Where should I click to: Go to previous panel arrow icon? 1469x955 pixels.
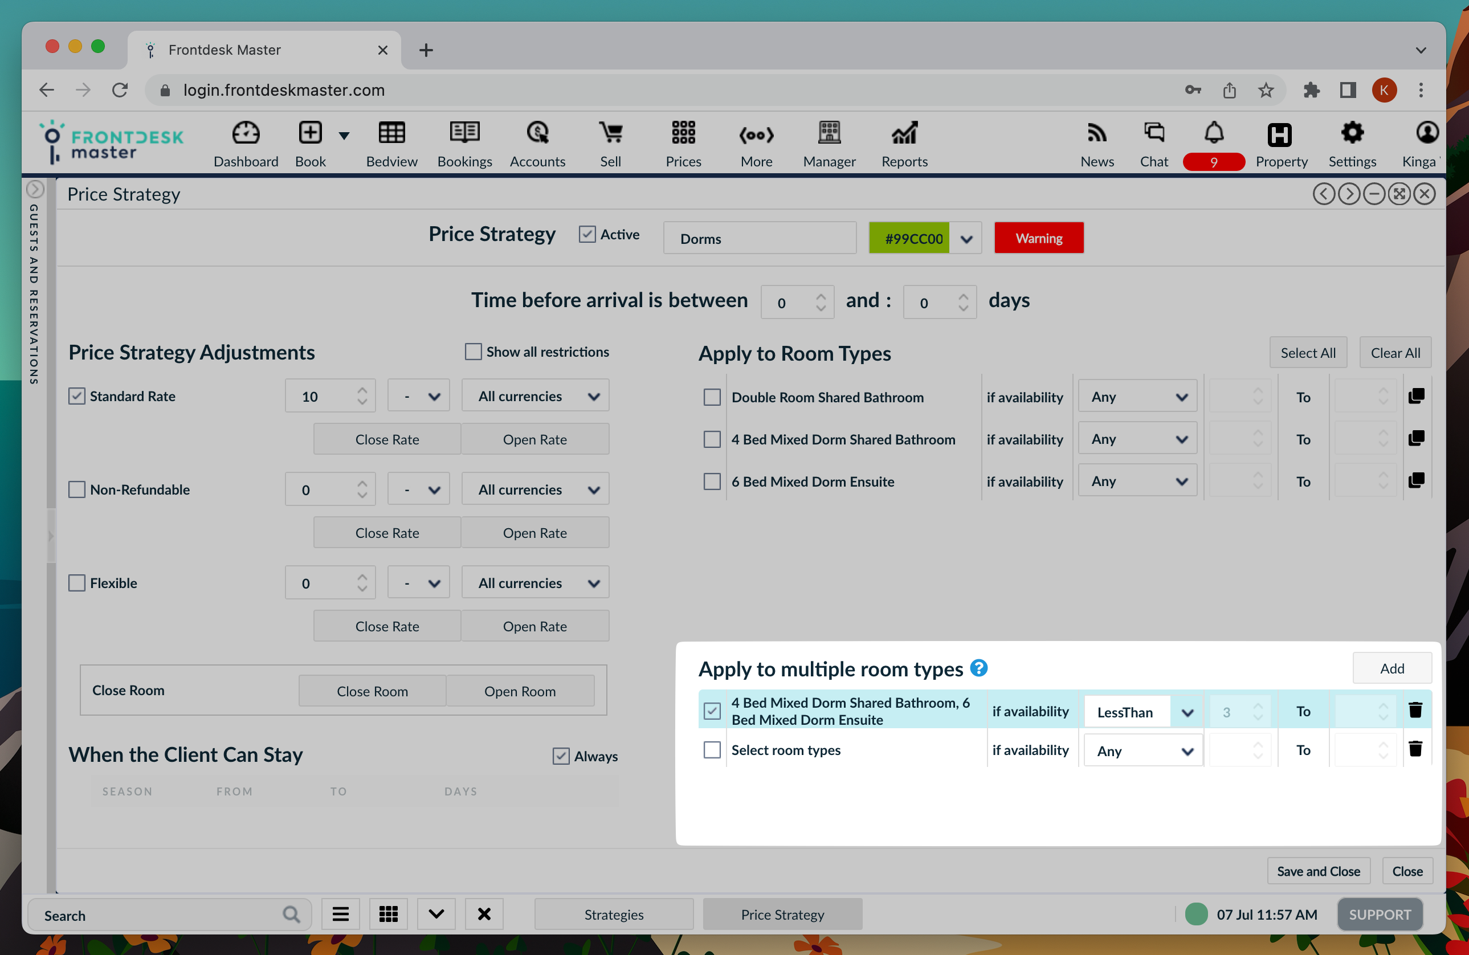tap(1323, 194)
